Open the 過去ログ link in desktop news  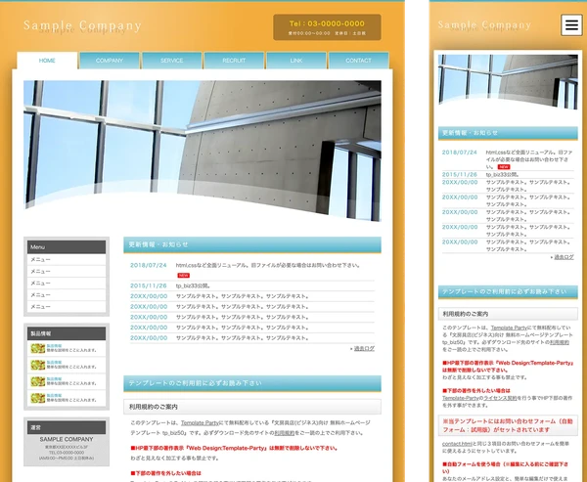click(364, 348)
